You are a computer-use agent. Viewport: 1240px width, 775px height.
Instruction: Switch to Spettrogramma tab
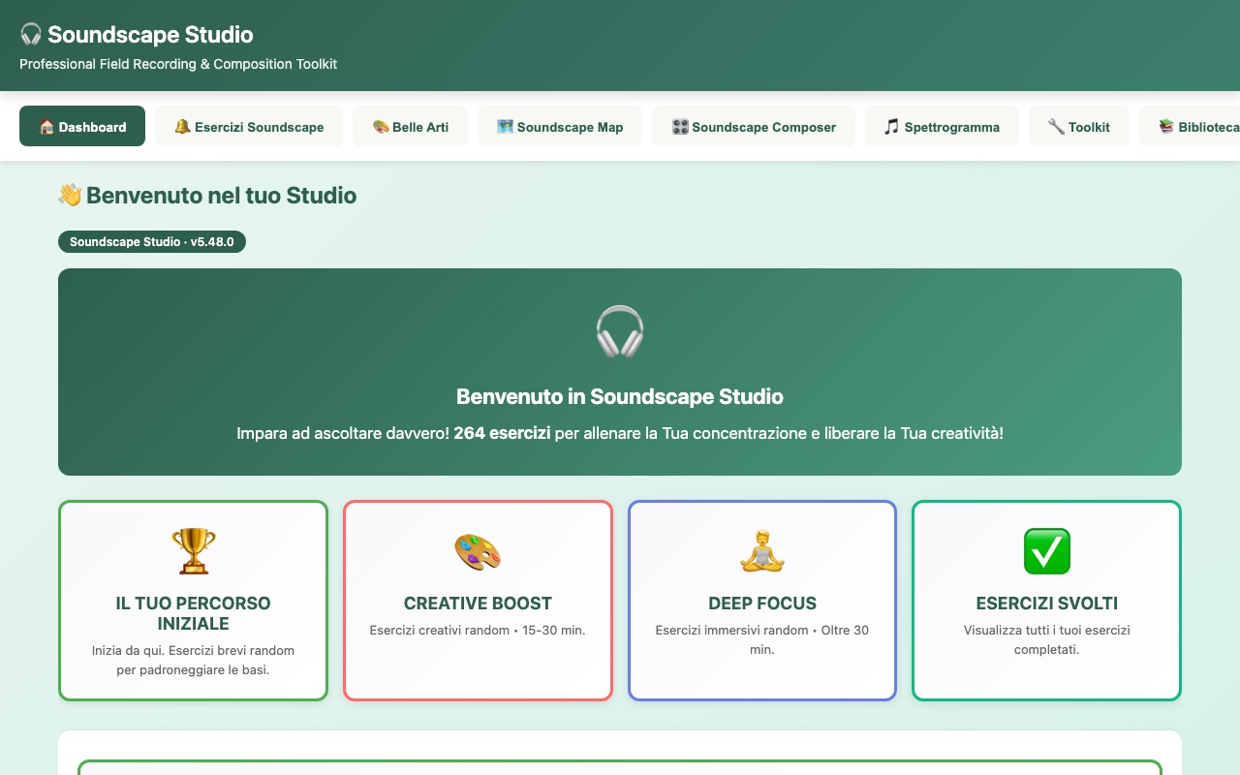pos(942,126)
